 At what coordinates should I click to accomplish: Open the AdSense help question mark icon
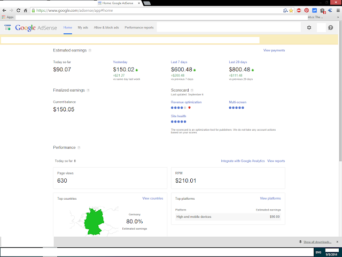(331, 27)
